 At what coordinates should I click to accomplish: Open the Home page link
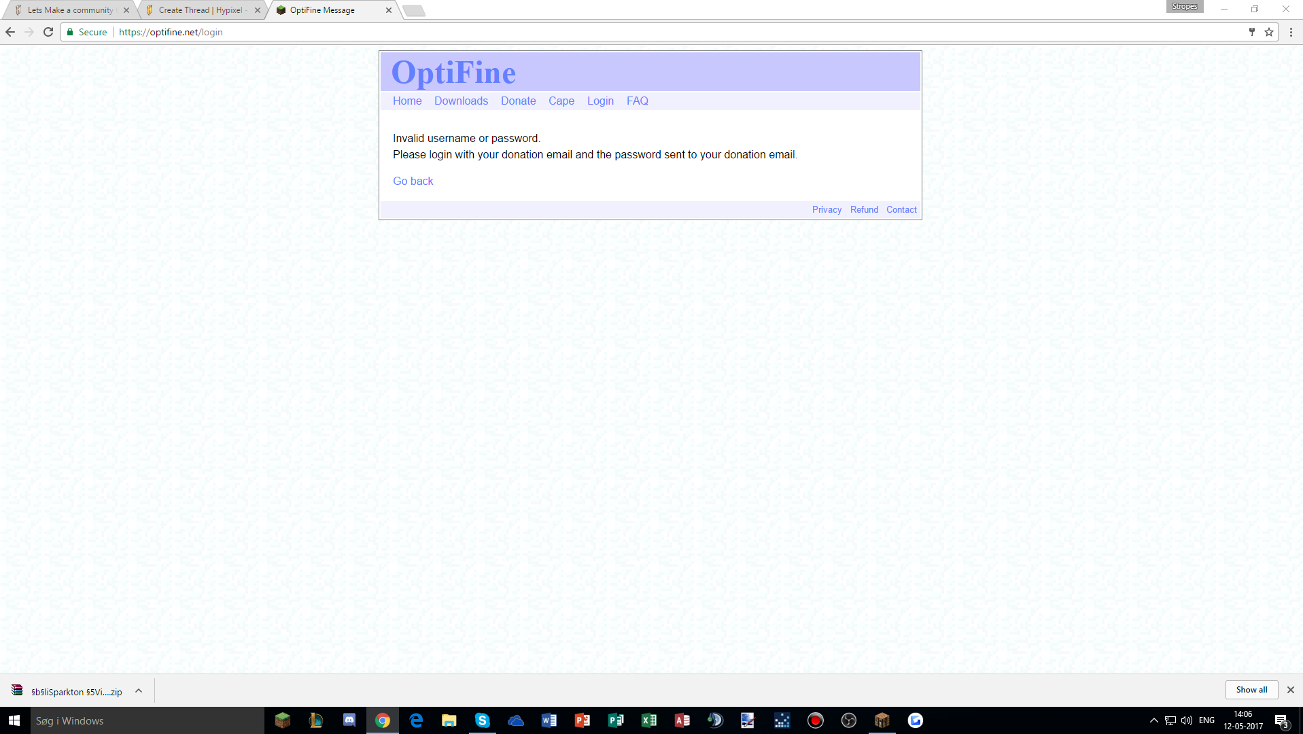[407, 101]
